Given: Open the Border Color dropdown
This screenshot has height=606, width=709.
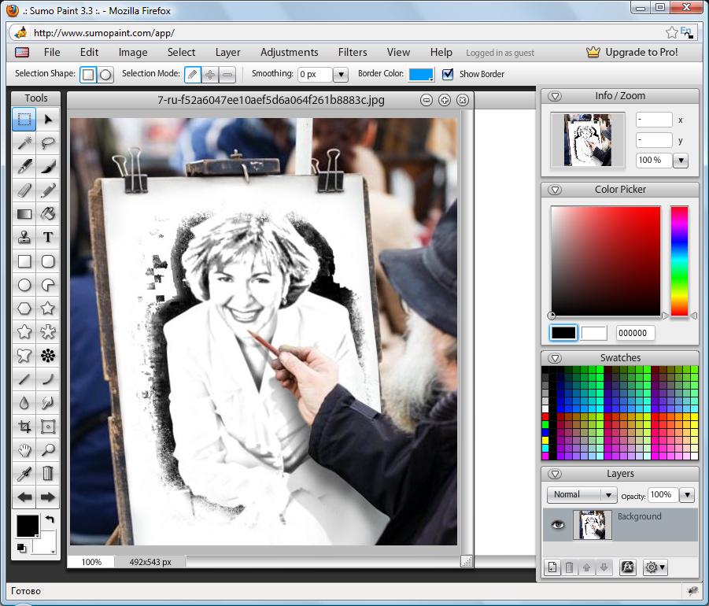Looking at the screenshot, I should 421,75.
